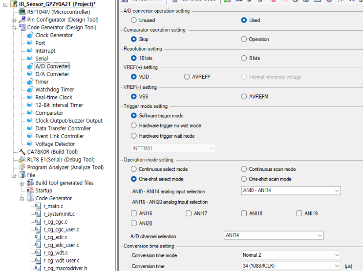Enable the ANI19 checkbox
363x271 pixels.
(299, 213)
